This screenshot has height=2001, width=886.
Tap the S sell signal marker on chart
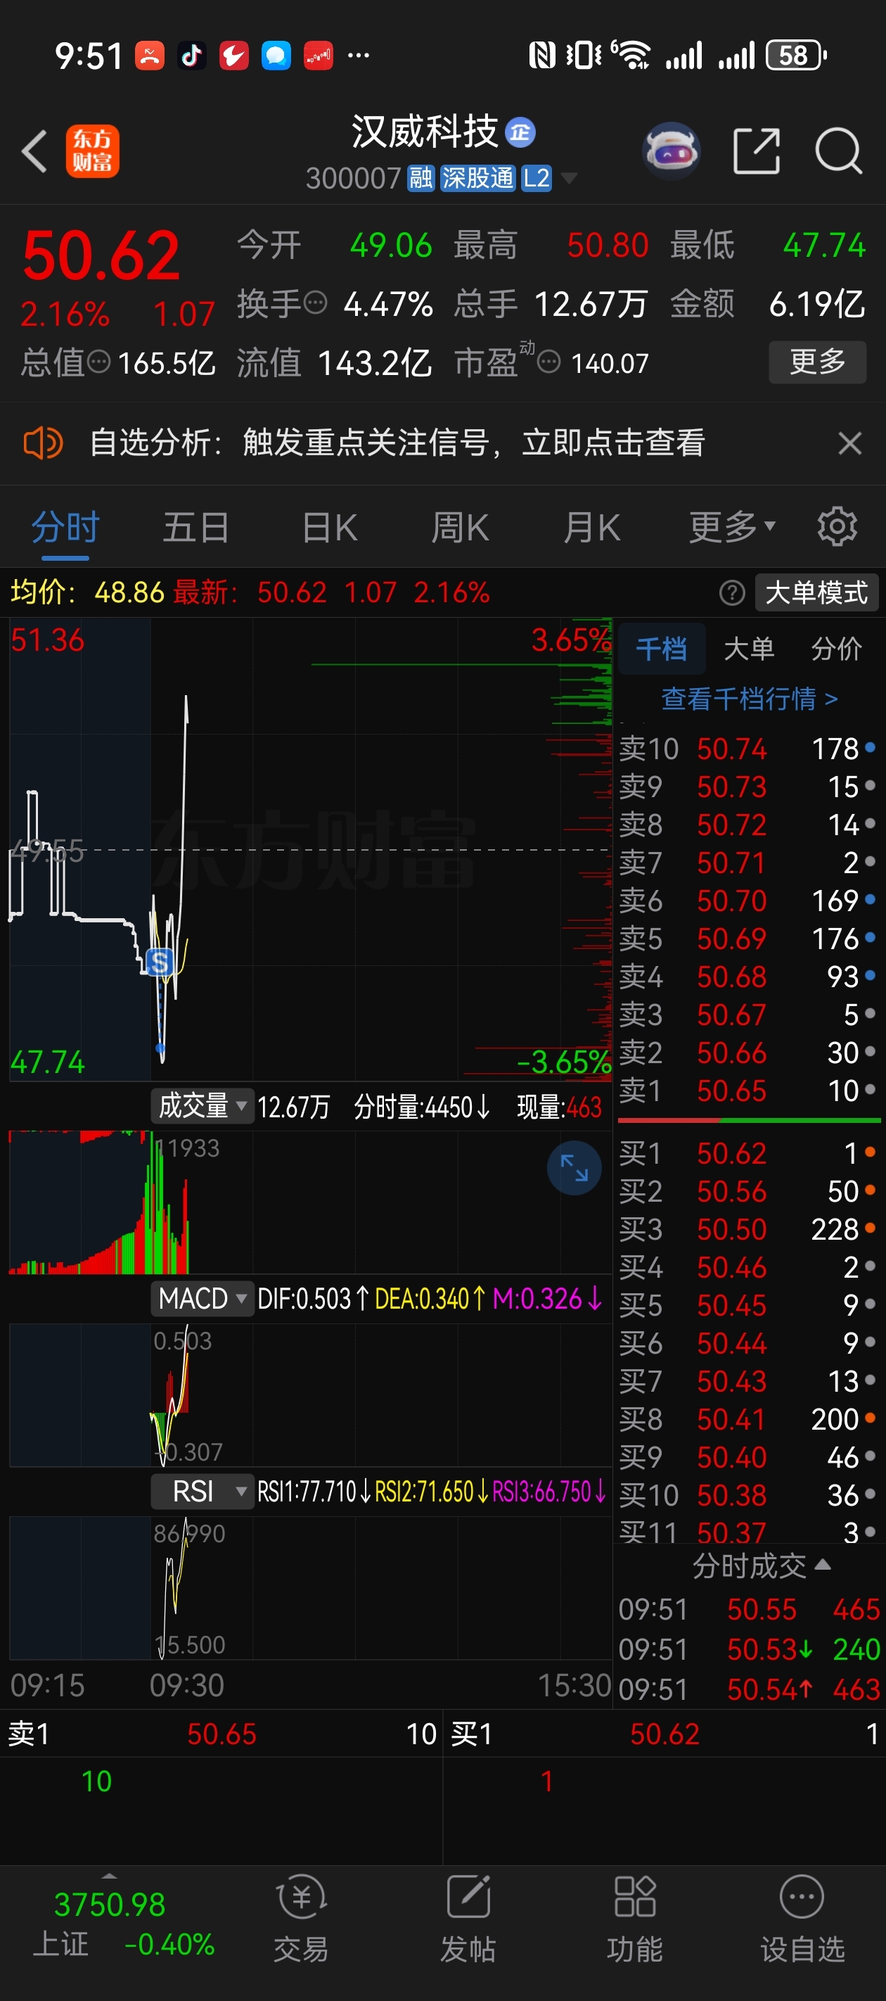pos(160,963)
